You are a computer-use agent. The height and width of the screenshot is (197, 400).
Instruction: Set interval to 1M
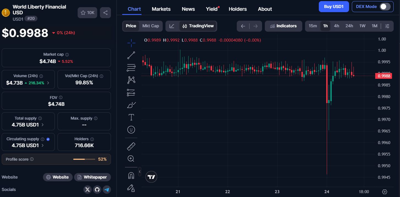tap(374, 26)
